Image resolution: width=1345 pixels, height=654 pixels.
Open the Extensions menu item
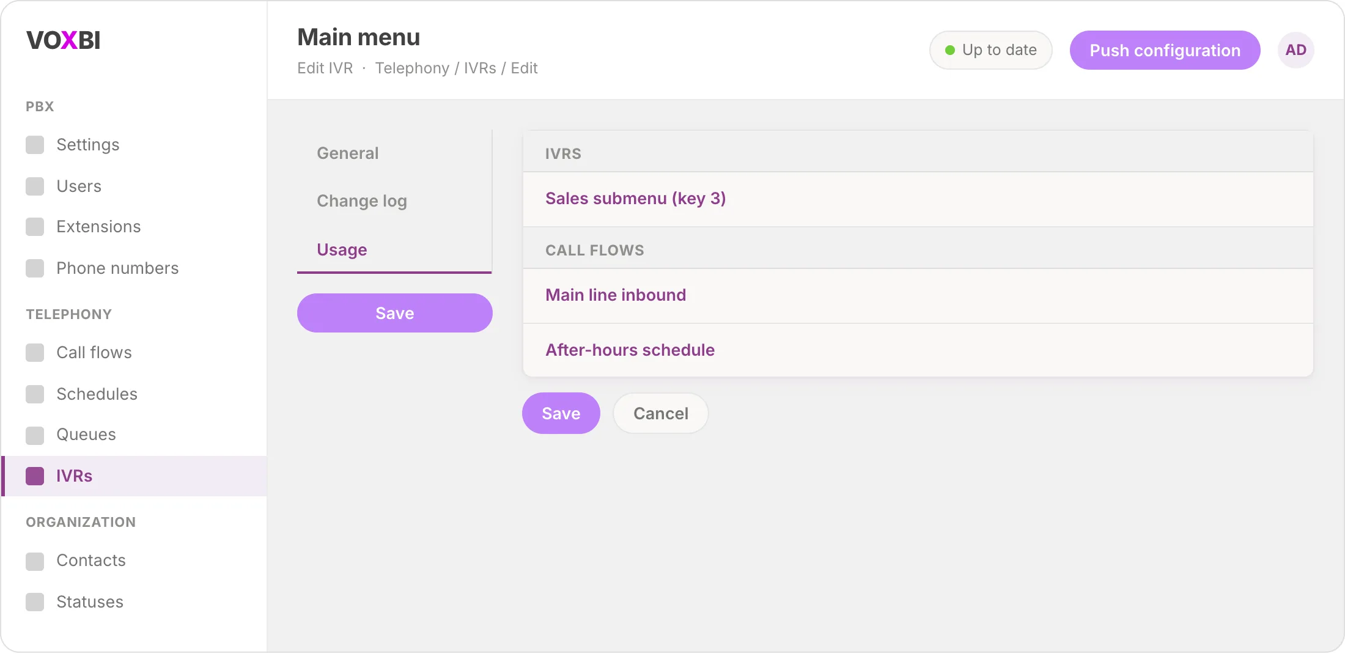[134, 227]
